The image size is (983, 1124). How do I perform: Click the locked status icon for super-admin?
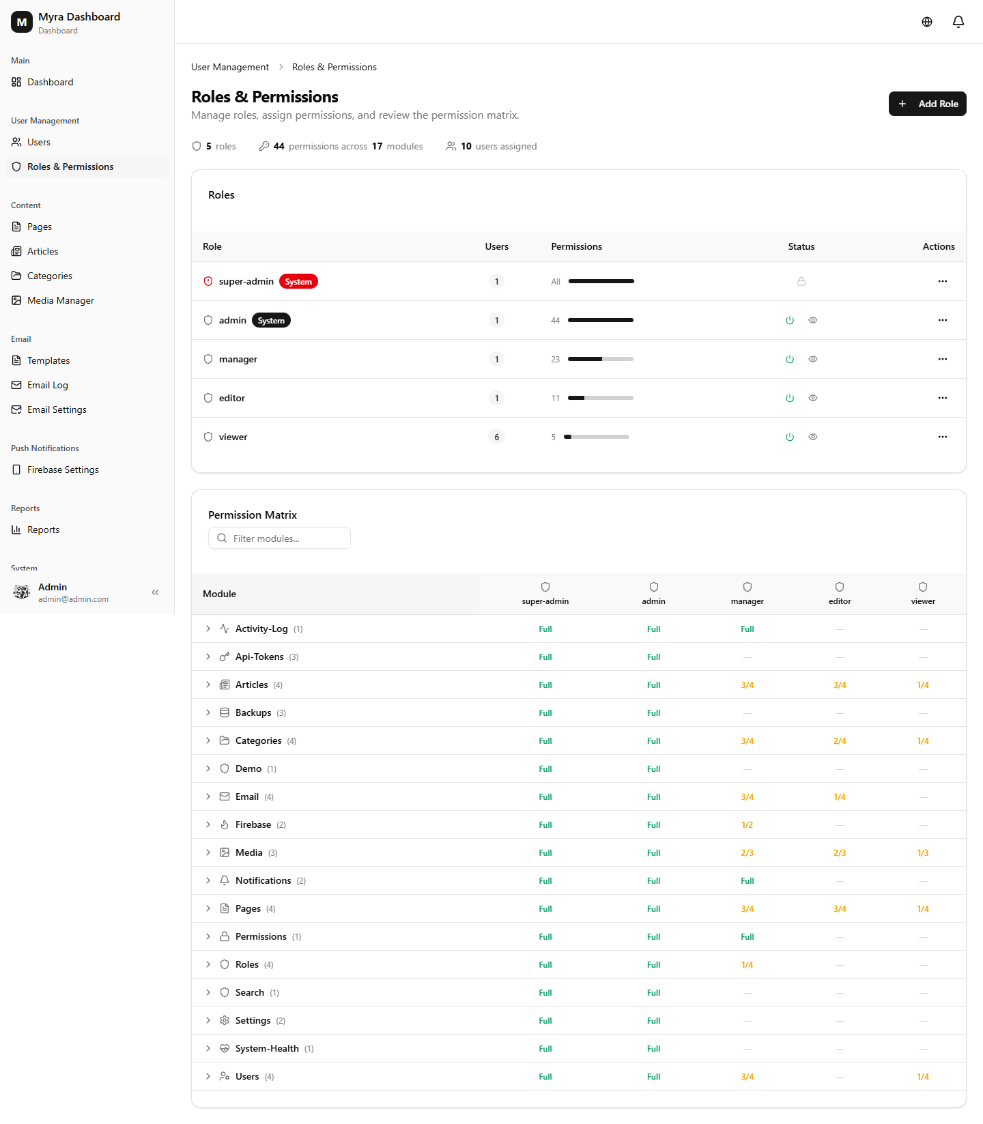[801, 281]
